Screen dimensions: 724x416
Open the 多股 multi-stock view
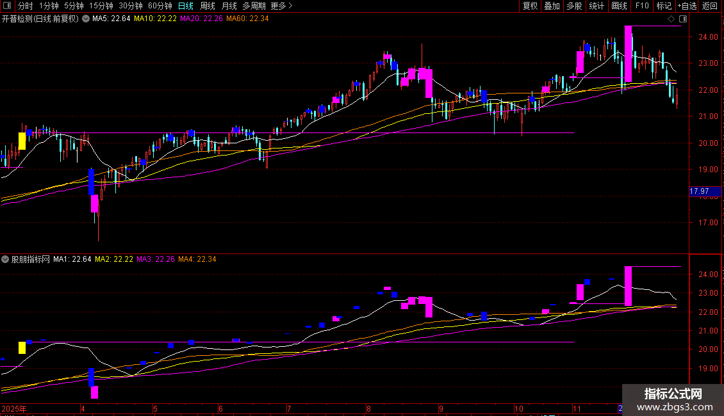pos(574,6)
